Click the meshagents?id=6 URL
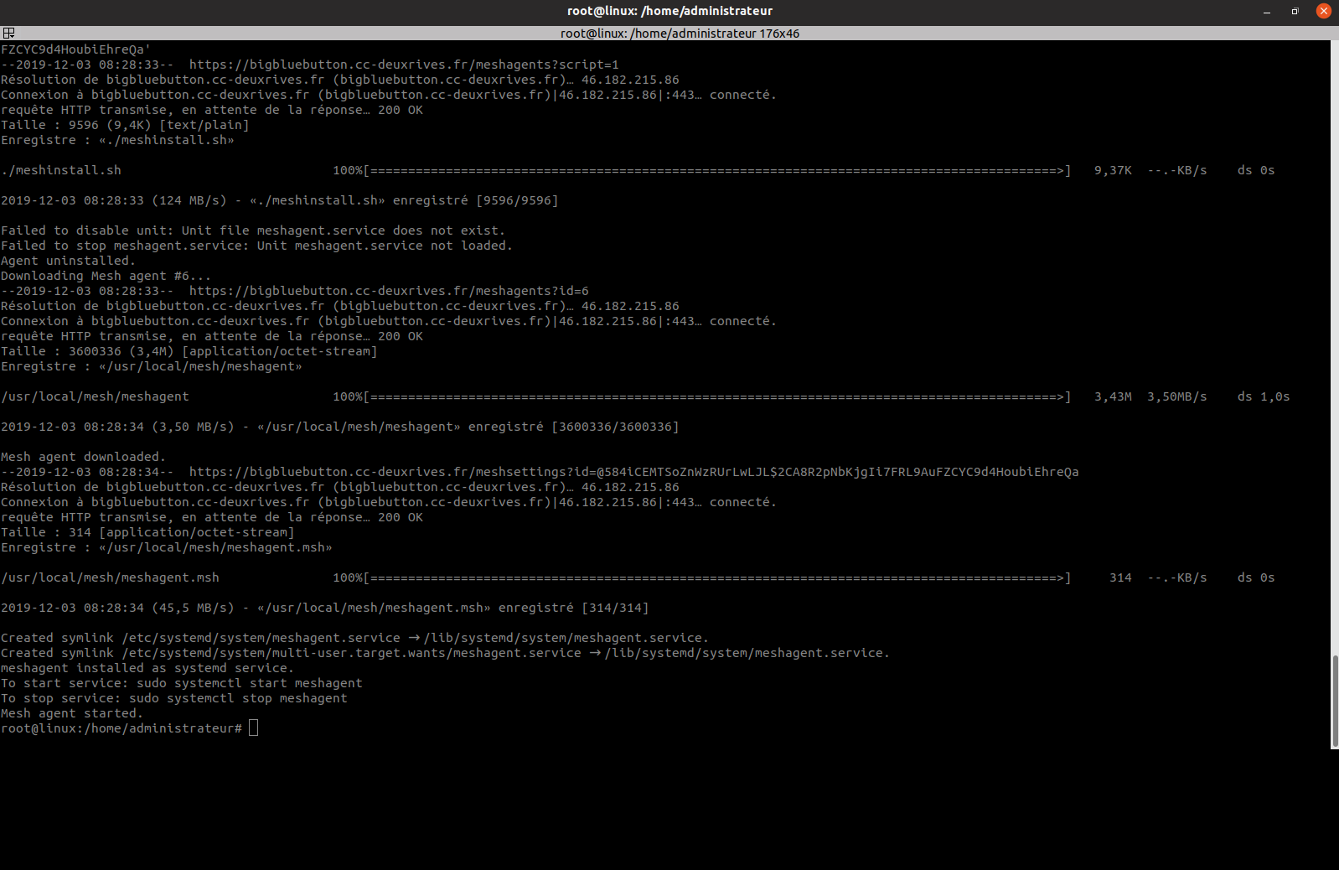 coord(389,291)
